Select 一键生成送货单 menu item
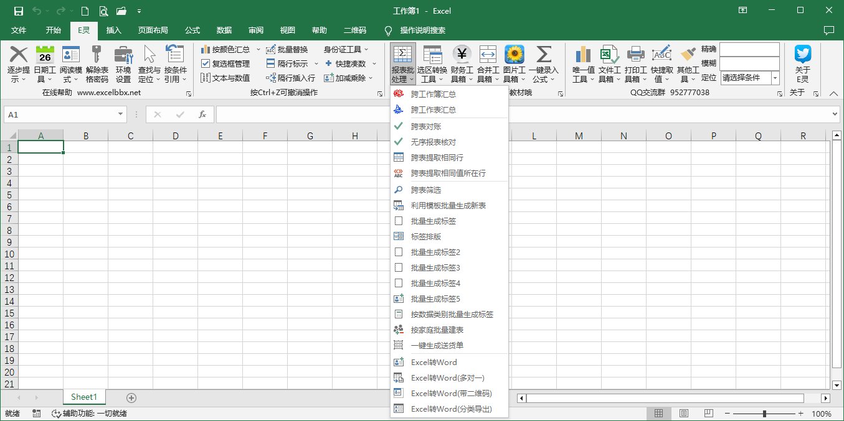Image resolution: width=844 pixels, height=421 pixels. tap(449, 345)
